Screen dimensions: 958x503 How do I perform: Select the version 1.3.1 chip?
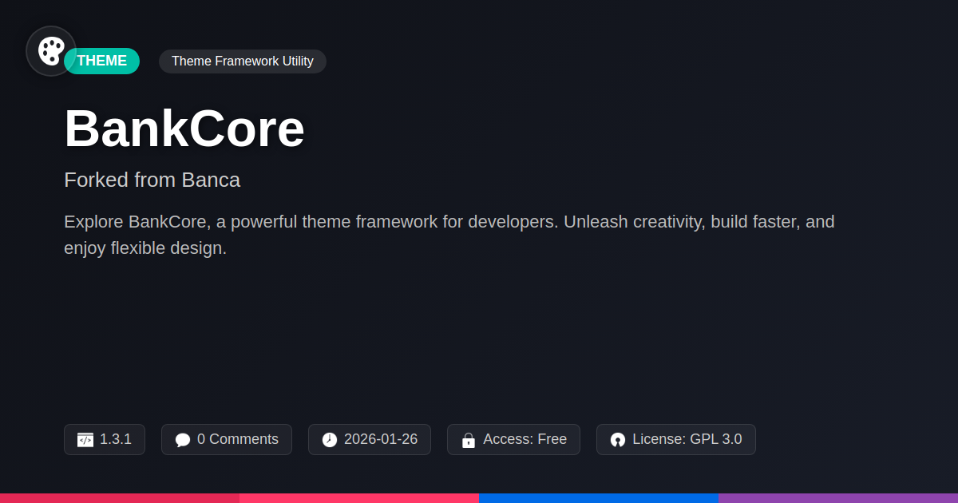point(105,440)
